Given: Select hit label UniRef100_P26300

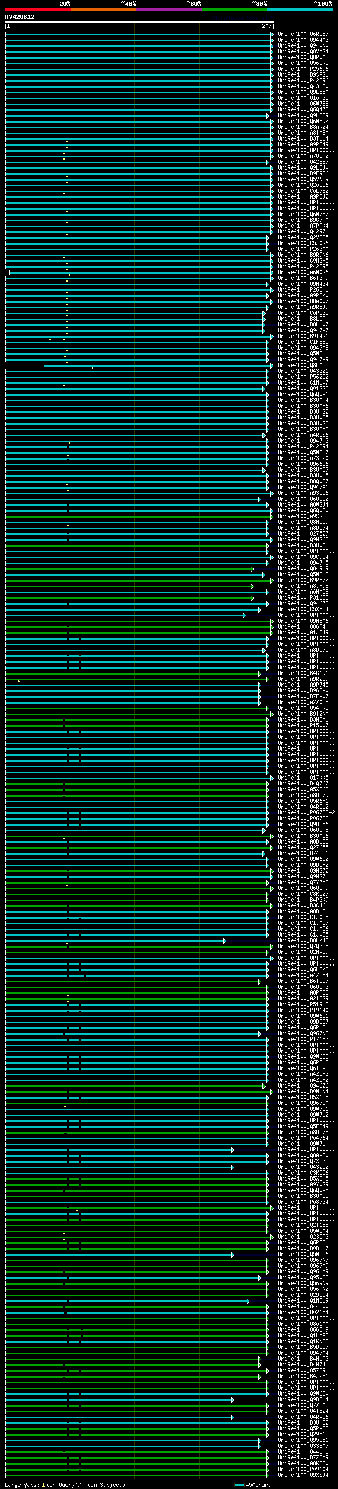Looking at the screenshot, I should point(303,249).
